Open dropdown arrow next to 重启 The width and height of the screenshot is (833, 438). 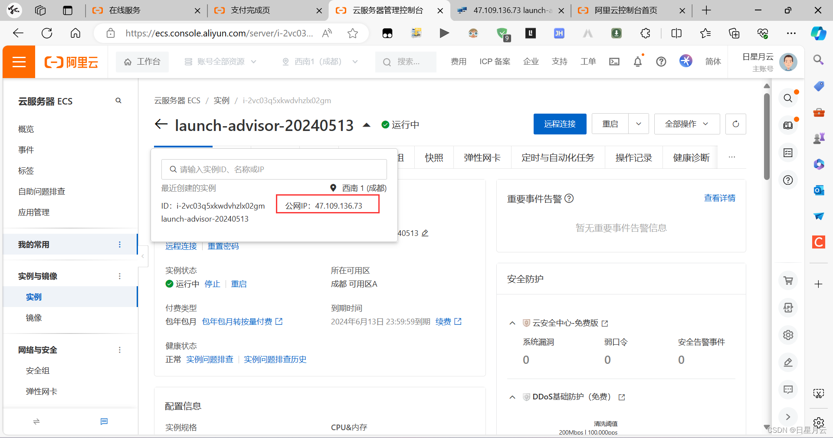(639, 124)
